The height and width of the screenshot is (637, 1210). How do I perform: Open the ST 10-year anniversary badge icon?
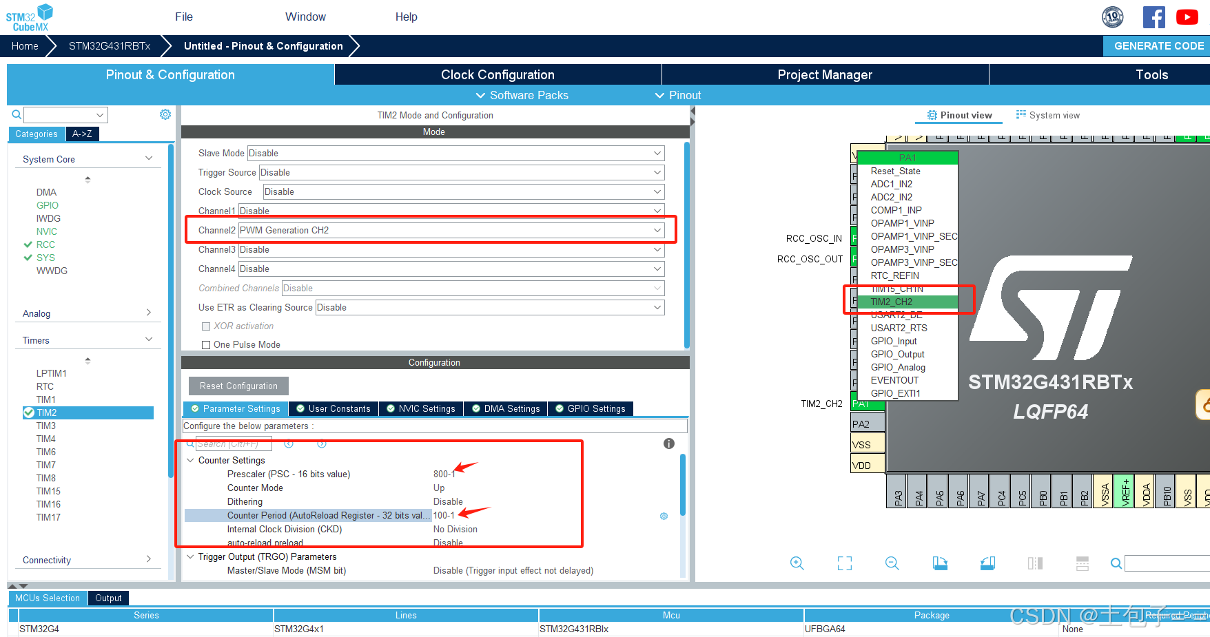click(1112, 17)
